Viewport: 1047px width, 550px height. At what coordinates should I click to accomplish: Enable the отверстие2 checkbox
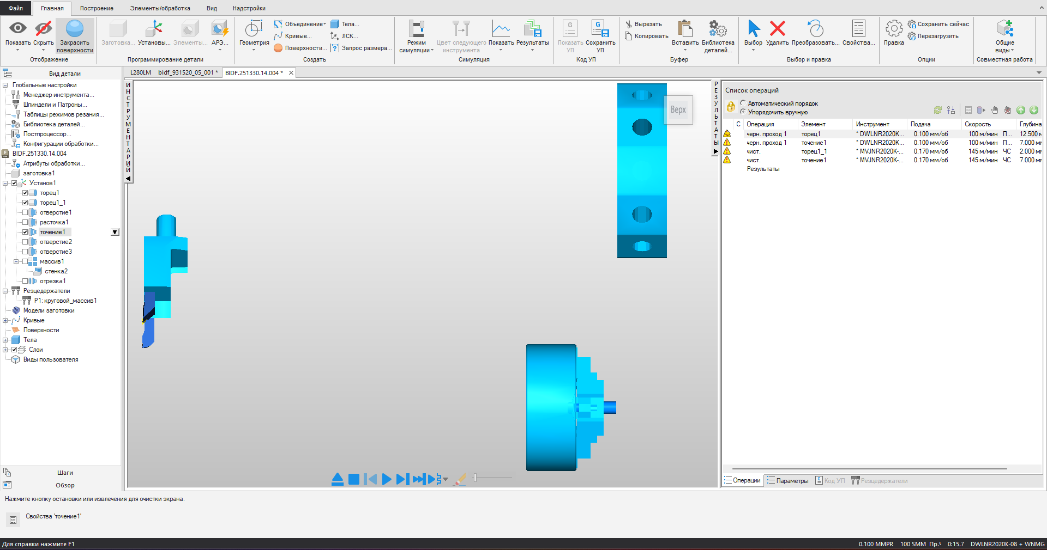[25, 242]
